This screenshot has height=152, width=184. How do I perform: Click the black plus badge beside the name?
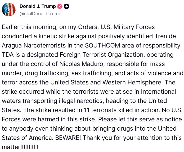tap(66, 6)
